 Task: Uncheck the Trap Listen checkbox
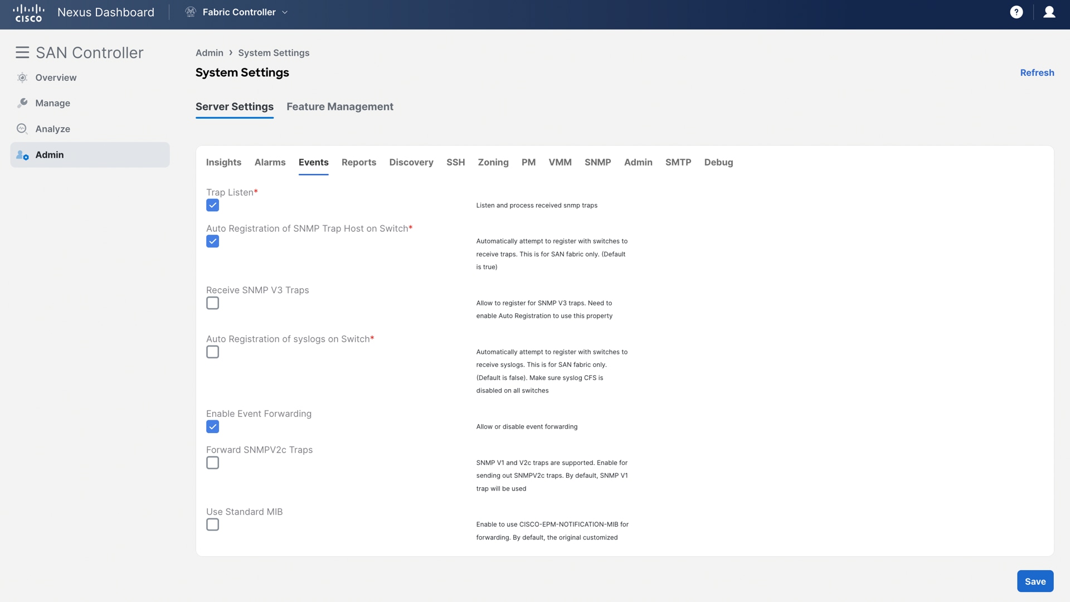pos(212,205)
